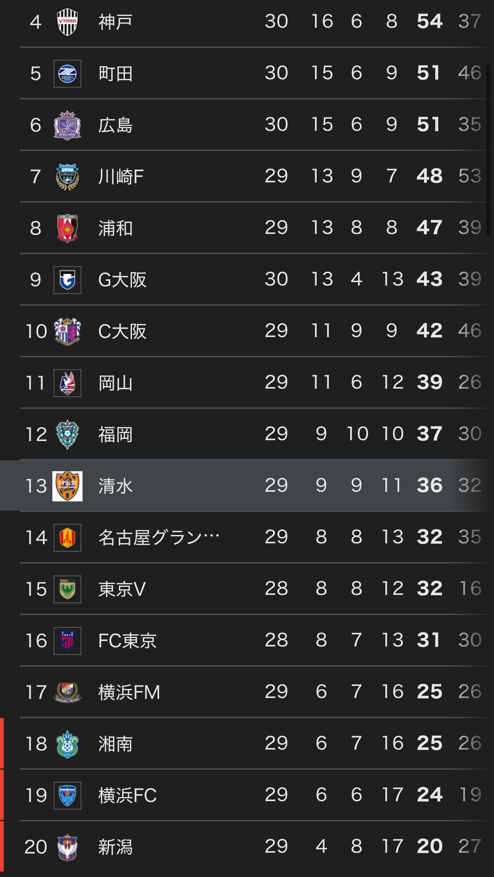Click the truncated 名古屋グラン… team name

point(159,538)
